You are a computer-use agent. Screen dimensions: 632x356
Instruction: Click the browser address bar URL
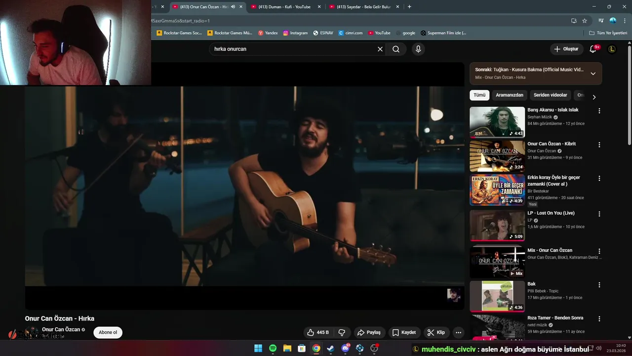pyautogui.click(x=358, y=21)
